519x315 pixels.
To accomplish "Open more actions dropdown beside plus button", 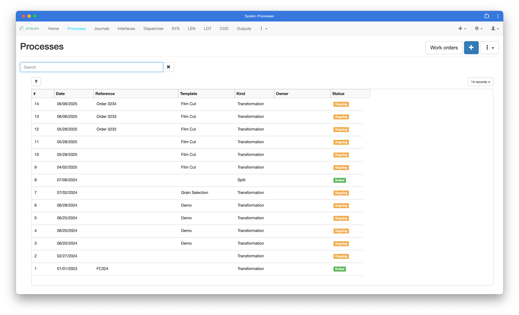I will click(490, 48).
